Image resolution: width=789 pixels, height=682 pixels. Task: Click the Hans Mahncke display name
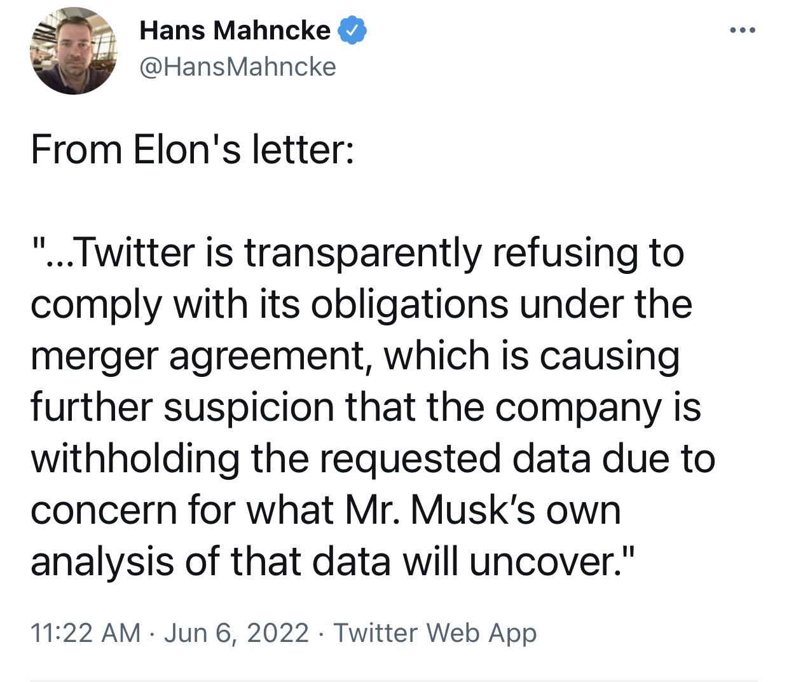[235, 31]
